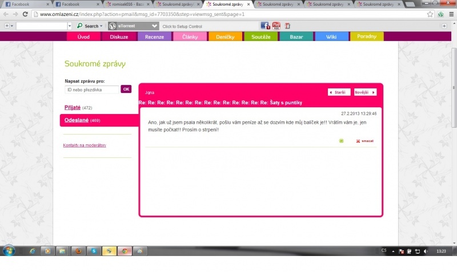Click the ID nebo přezdívka input field
The width and height of the screenshot is (457, 272).
[x=91, y=89]
